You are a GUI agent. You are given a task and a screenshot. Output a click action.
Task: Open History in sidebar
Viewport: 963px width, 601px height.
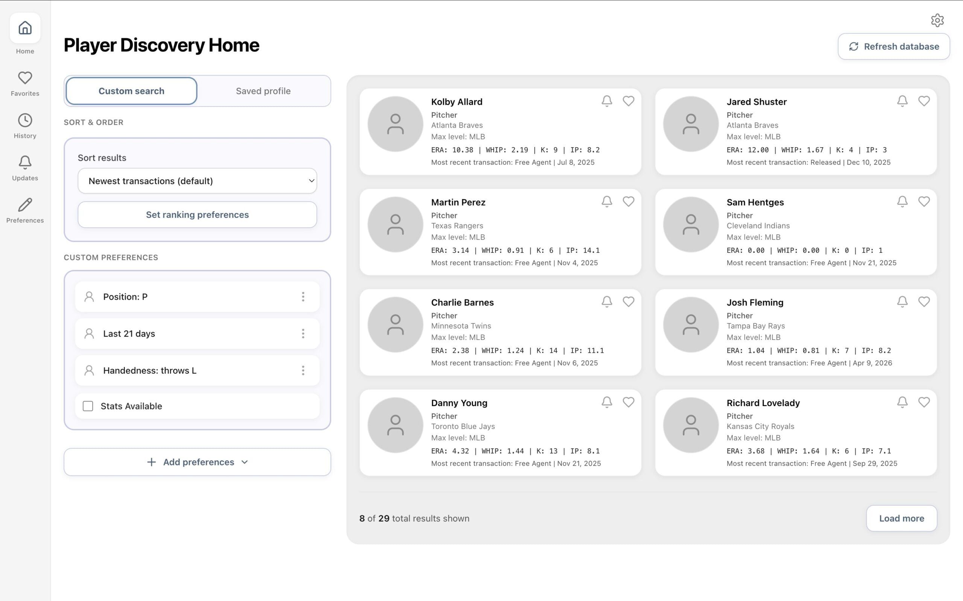[25, 126]
